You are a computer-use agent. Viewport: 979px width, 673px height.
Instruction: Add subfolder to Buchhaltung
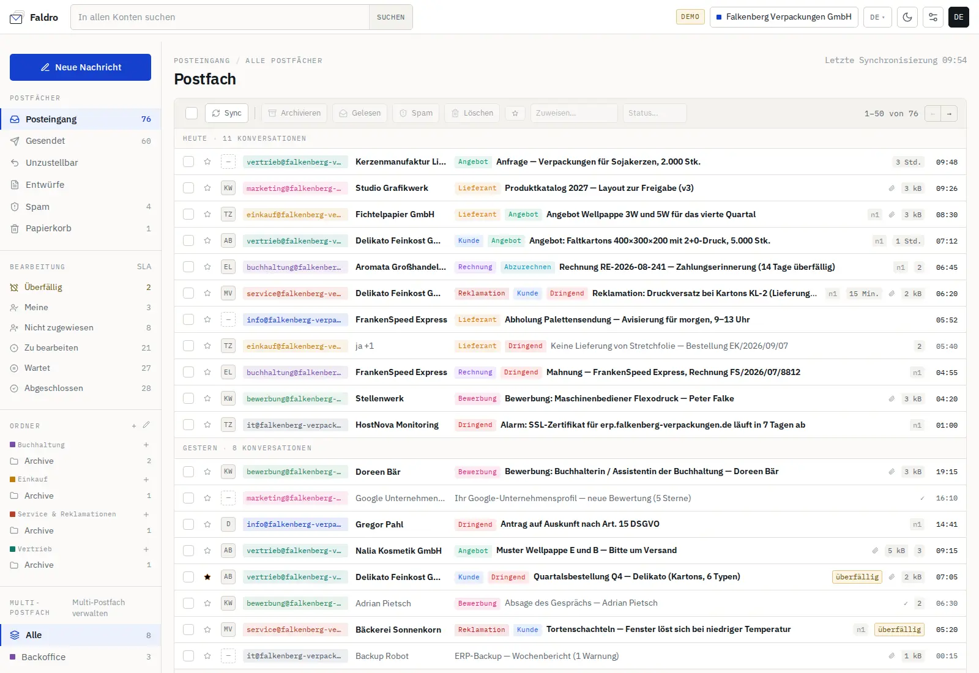pos(146,445)
